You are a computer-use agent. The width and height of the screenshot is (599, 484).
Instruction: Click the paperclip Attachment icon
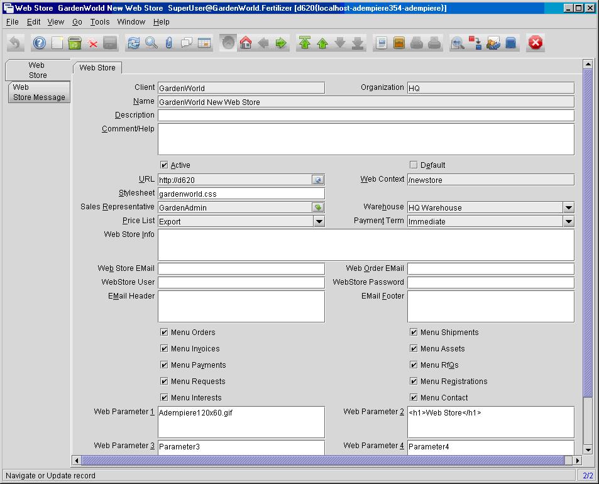coord(169,43)
